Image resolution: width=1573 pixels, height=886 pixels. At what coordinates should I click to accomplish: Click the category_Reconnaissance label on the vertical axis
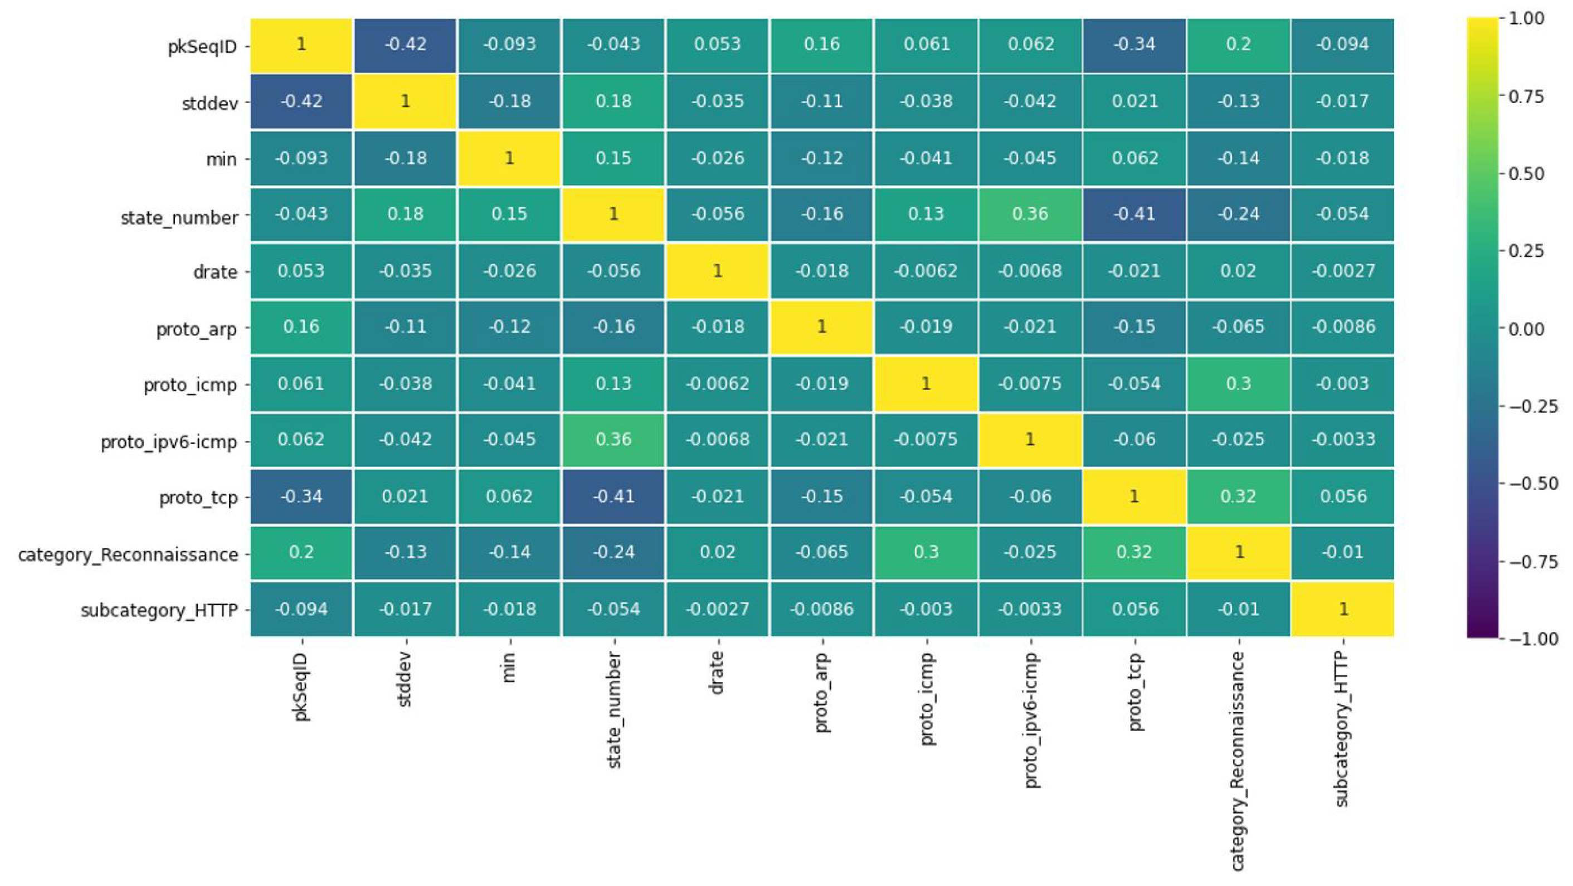(x=128, y=555)
